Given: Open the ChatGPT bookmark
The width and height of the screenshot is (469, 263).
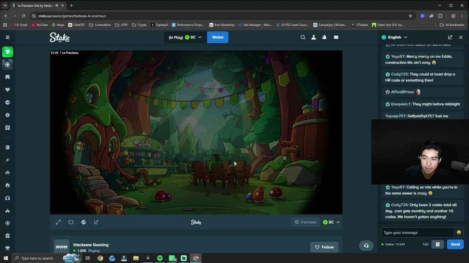Looking at the screenshot, I should (x=76, y=25).
